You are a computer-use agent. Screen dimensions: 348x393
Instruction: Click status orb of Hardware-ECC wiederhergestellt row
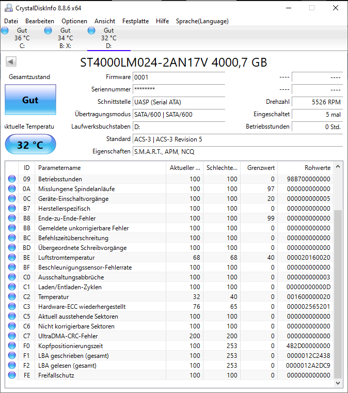point(12,306)
